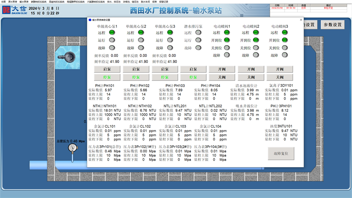The width and height of the screenshot is (352, 198).
Task: Close 电动蝶阀3 with its 关阀 button
Action: click(x=279, y=77)
